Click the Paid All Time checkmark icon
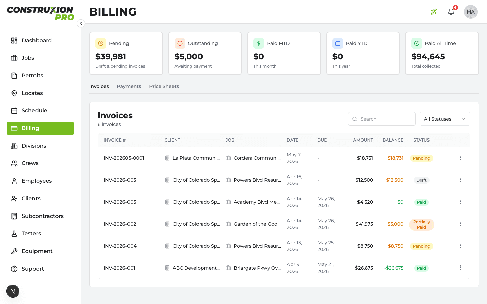Screen dimensions: 487x304 pos(417,43)
